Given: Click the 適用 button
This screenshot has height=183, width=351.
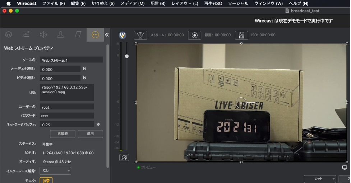Looking at the screenshot, I should 90,134.
